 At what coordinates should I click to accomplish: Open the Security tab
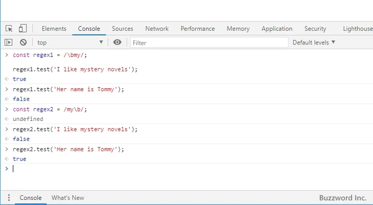point(315,29)
